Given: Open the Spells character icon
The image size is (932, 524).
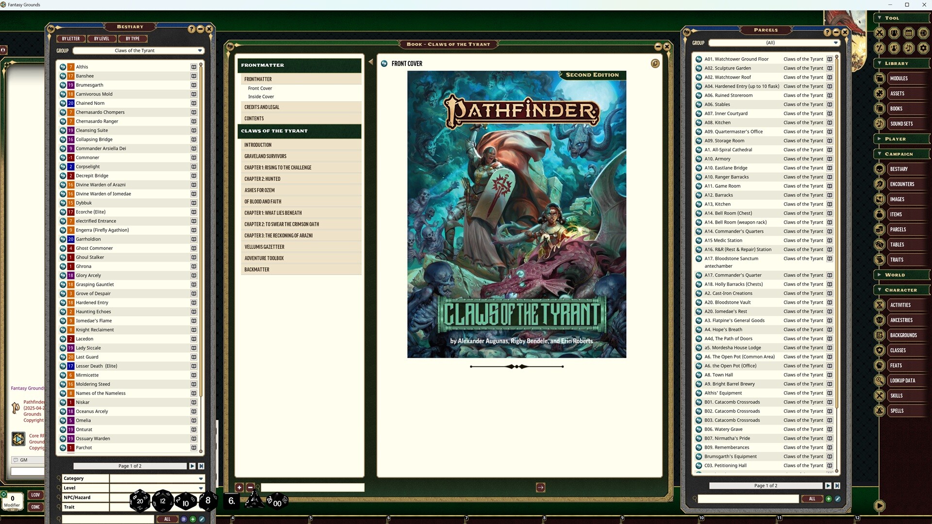Looking at the screenshot, I should click(880, 410).
